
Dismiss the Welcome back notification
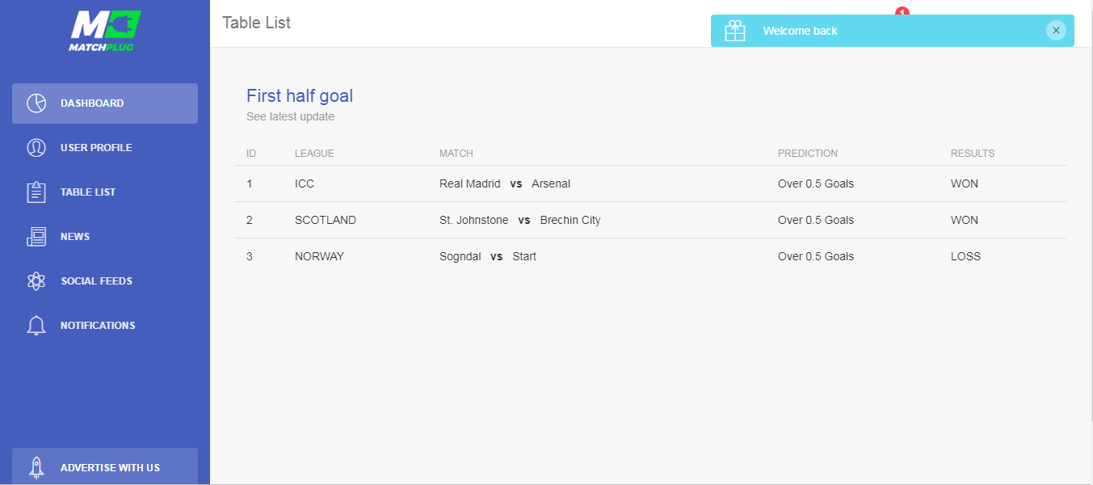1056,30
